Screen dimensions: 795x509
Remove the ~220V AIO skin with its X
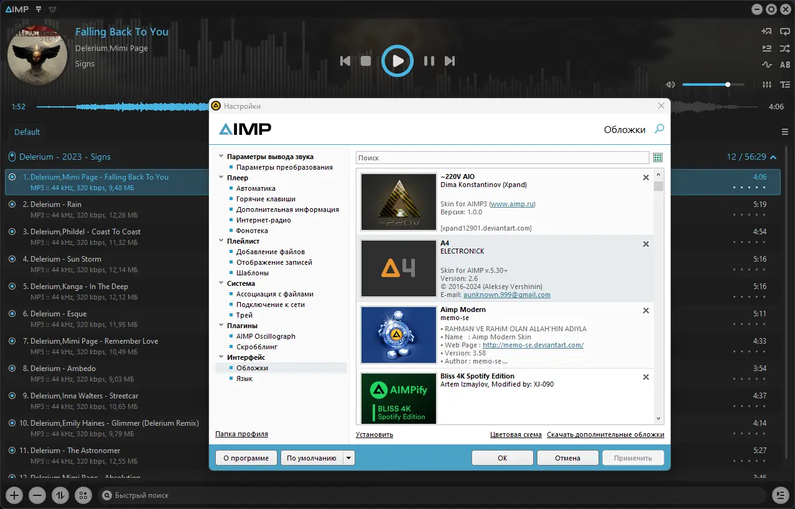(646, 178)
